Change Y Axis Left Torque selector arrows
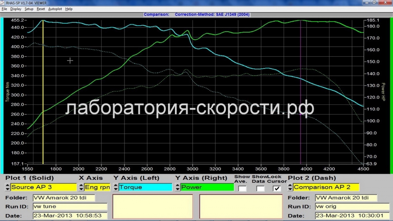 click(x=116, y=188)
